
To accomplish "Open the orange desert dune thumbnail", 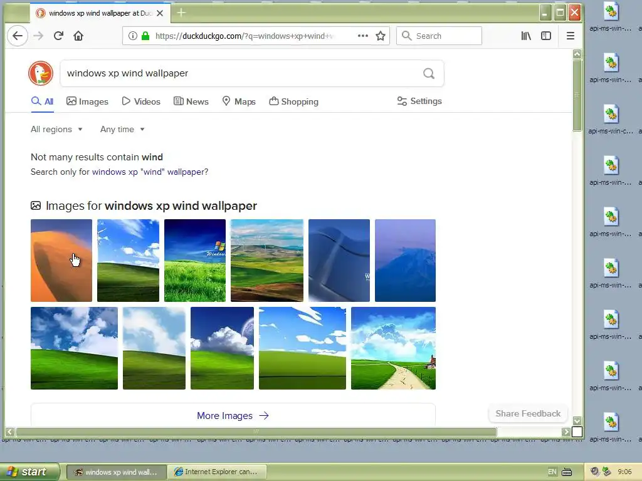I will (61, 261).
